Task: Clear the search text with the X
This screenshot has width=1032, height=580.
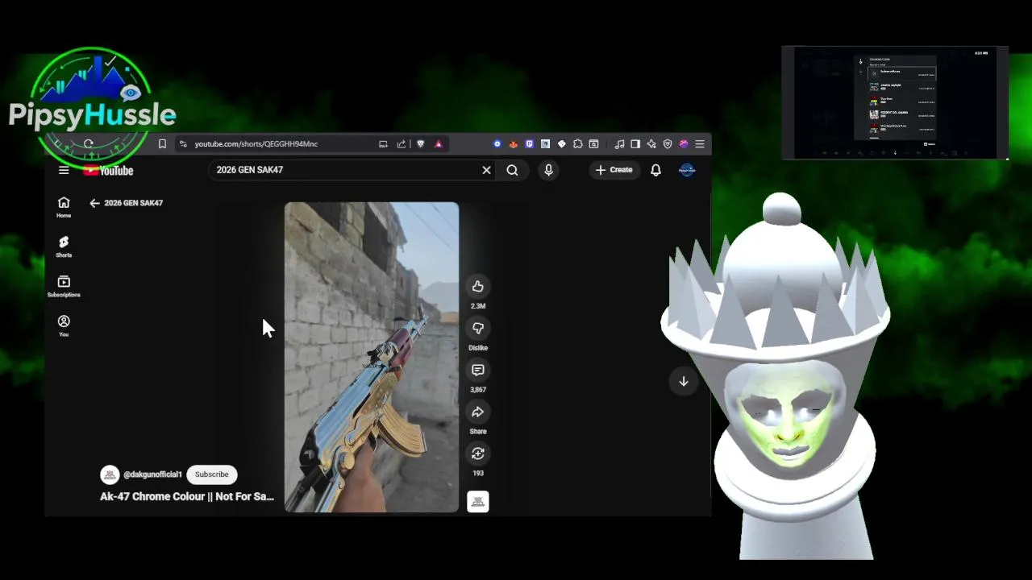Action: (486, 170)
